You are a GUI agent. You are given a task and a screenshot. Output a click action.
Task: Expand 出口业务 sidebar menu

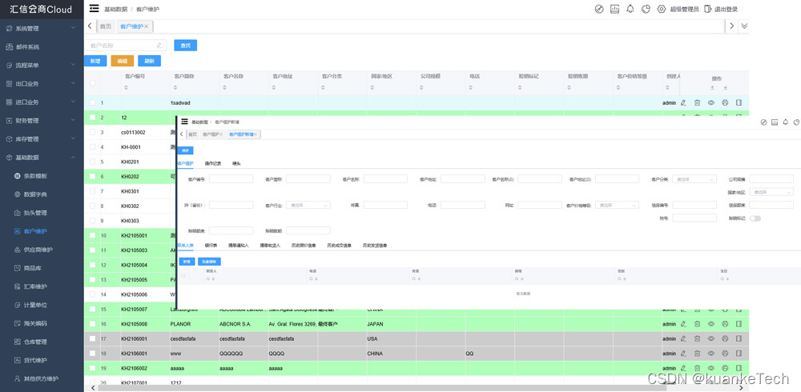point(42,84)
